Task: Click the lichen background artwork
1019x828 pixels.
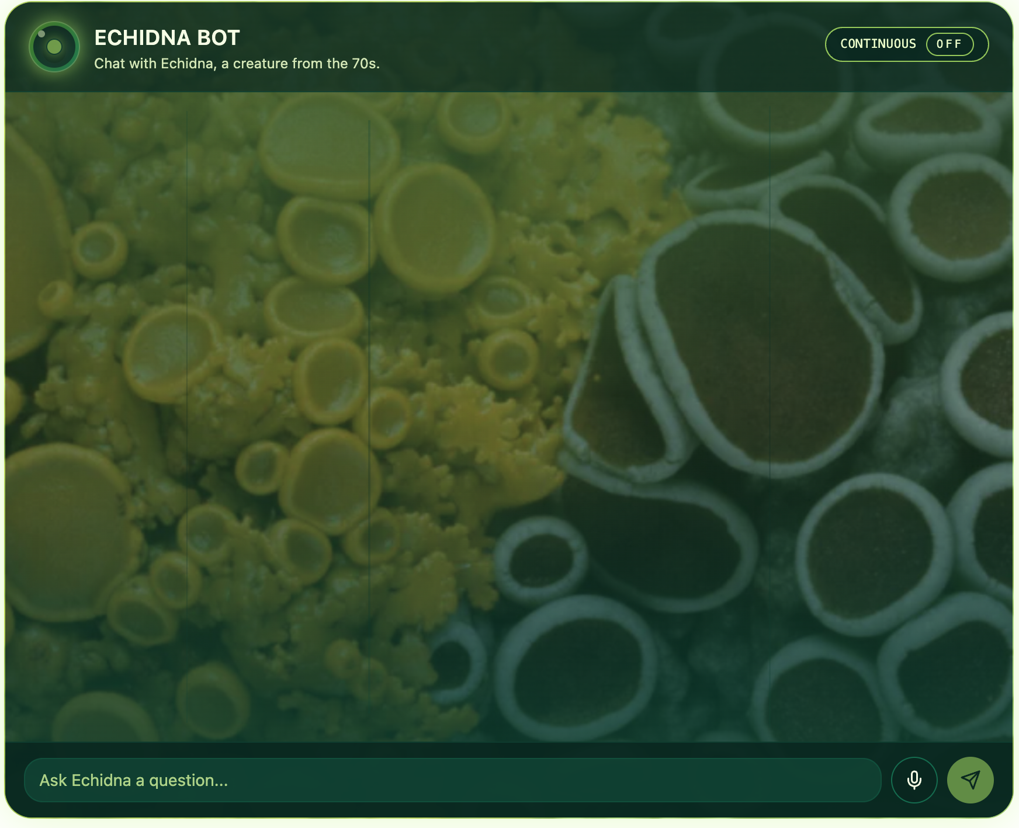Action: coord(508,409)
